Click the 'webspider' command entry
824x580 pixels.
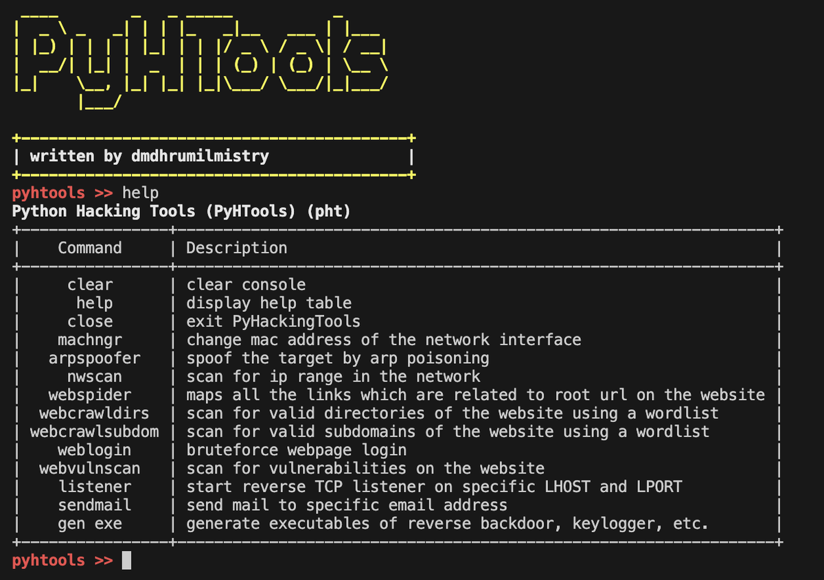pyautogui.click(x=89, y=395)
